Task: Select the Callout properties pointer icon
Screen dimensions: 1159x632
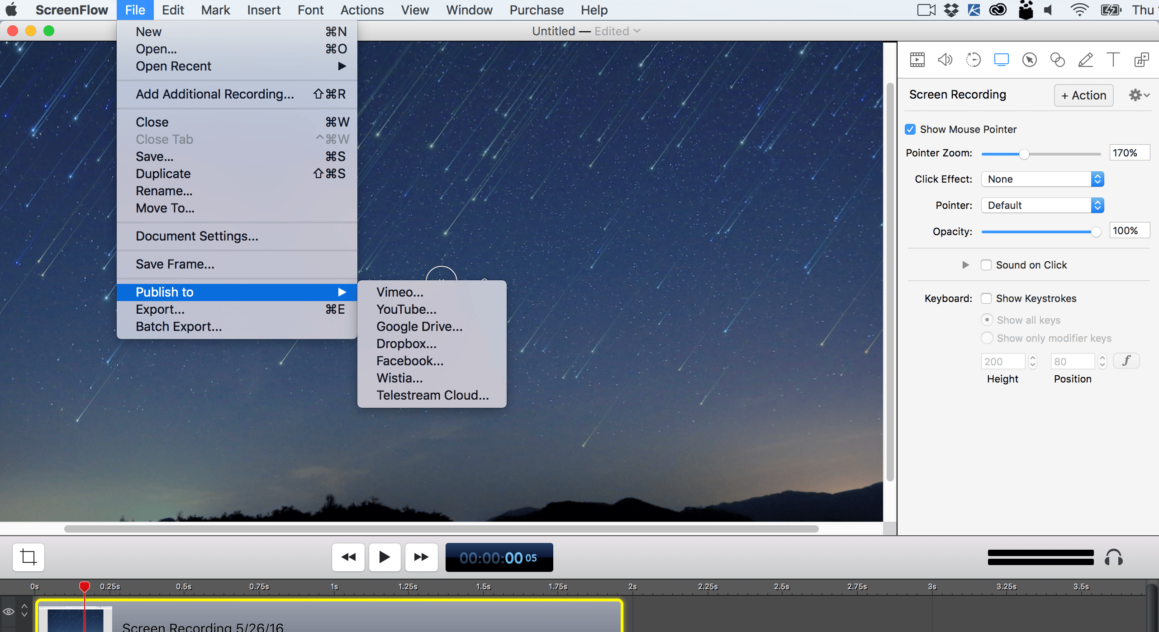Action: 1029,60
